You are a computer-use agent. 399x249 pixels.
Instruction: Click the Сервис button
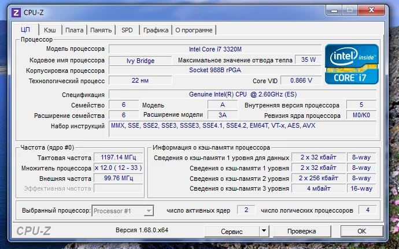coord(232,231)
